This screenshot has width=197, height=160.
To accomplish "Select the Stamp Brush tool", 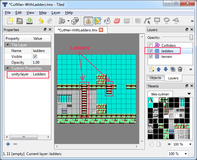I will click(x=88, y=21).
